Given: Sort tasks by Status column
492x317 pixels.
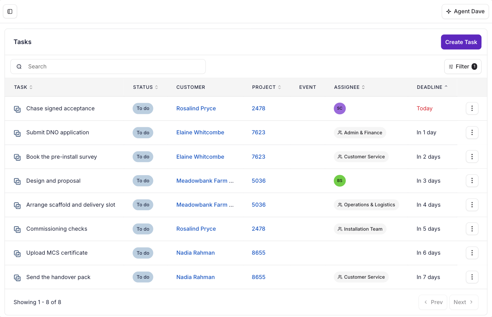Looking at the screenshot, I should pos(145,87).
